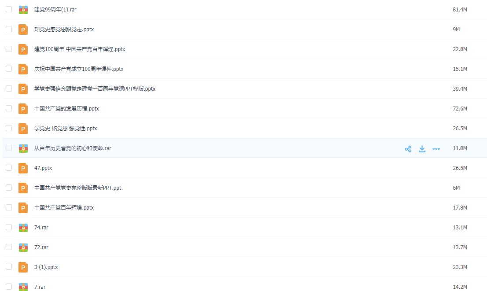Click PPT icon next to 47.pptx
The image size is (487, 291).
coord(23,168)
